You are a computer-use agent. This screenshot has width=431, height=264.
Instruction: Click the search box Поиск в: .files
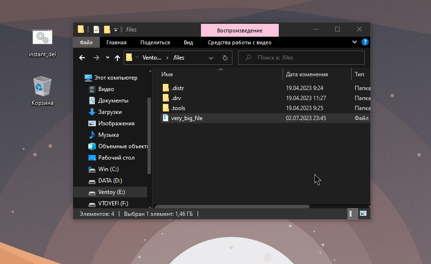[x=301, y=58]
